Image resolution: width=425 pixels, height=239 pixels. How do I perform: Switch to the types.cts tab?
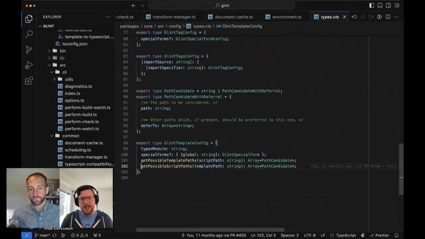pyautogui.click(x=329, y=17)
